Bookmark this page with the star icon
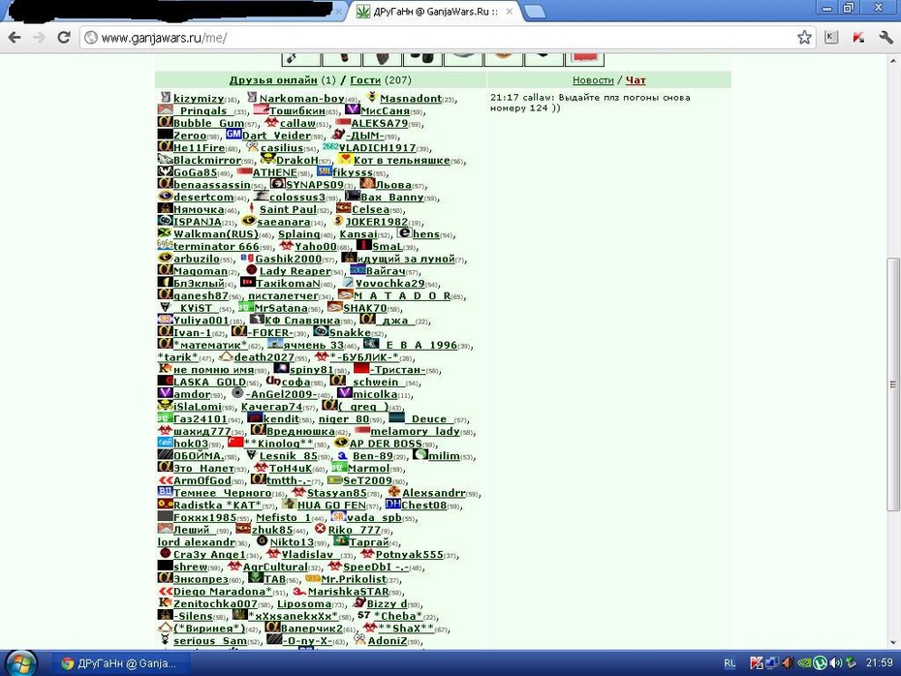 pyautogui.click(x=804, y=38)
